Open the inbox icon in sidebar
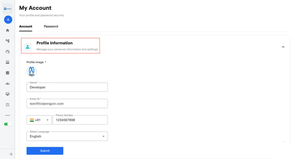The image size is (294, 159). pos(8,62)
